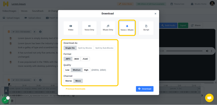Play the first block at 33.5 / 35.8 seconds
217x105 pixels.
(35, 32)
